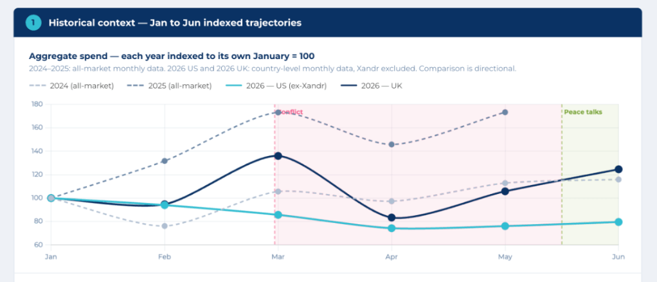Click the 2025 February data point

coord(165,161)
